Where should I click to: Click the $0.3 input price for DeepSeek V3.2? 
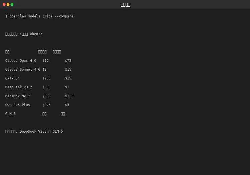click(46, 87)
